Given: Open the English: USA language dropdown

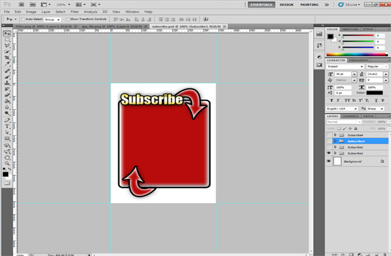Looking at the screenshot, I should 342,109.
